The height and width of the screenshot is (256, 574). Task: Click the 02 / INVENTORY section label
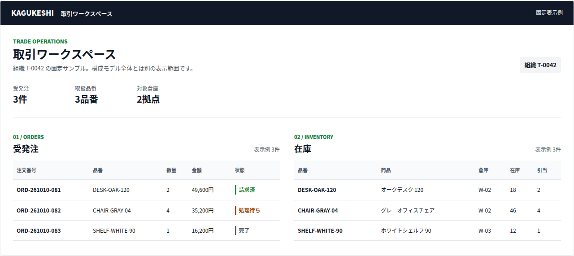(x=314, y=137)
